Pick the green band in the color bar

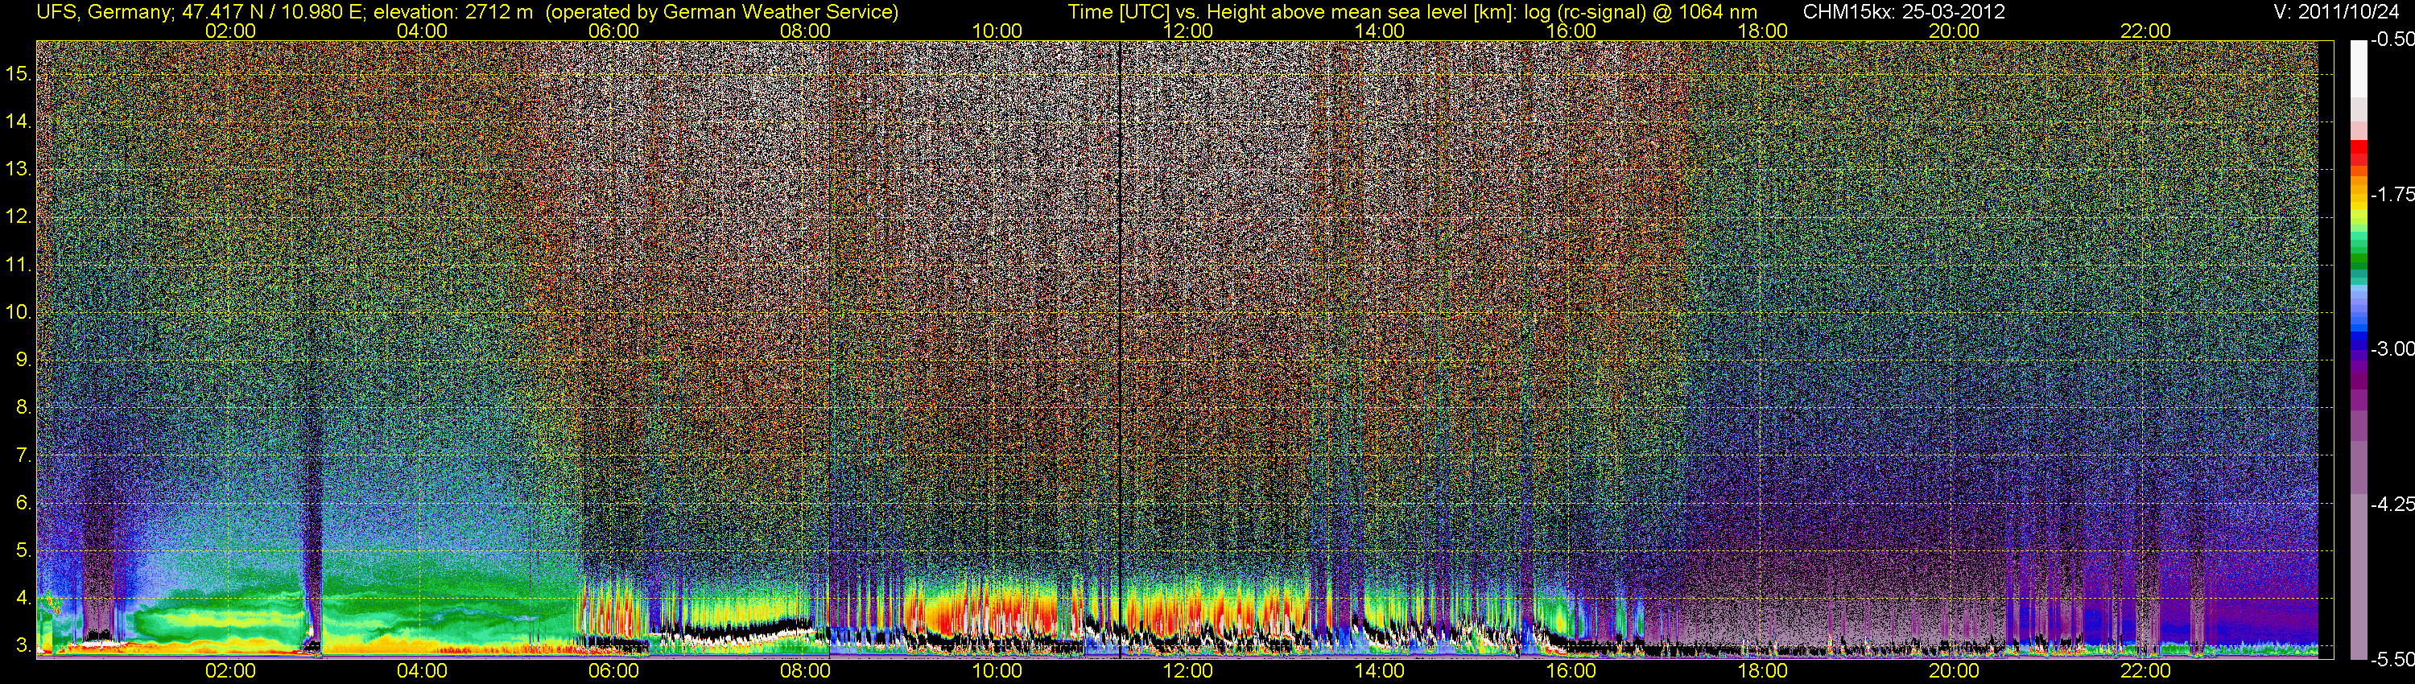[2358, 262]
